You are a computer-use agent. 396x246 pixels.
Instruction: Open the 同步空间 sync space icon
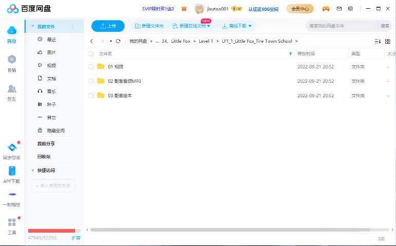coord(12,147)
